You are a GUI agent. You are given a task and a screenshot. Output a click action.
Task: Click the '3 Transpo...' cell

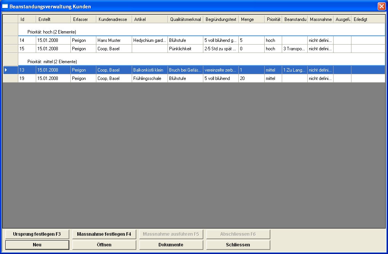tap(295, 49)
